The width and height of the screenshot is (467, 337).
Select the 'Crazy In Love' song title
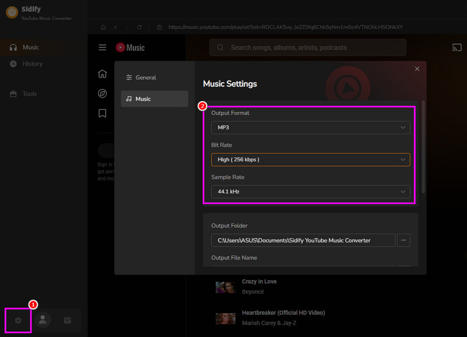coord(259,282)
